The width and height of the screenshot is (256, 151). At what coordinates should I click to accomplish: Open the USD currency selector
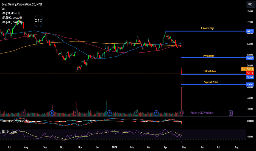(x=250, y=4)
